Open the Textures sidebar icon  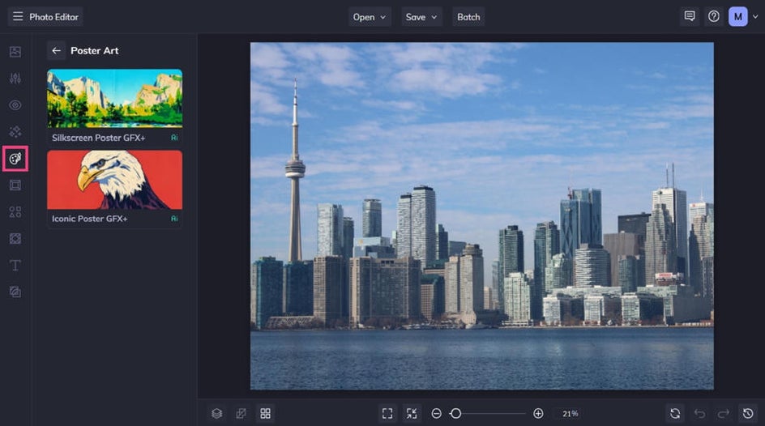pyautogui.click(x=15, y=292)
